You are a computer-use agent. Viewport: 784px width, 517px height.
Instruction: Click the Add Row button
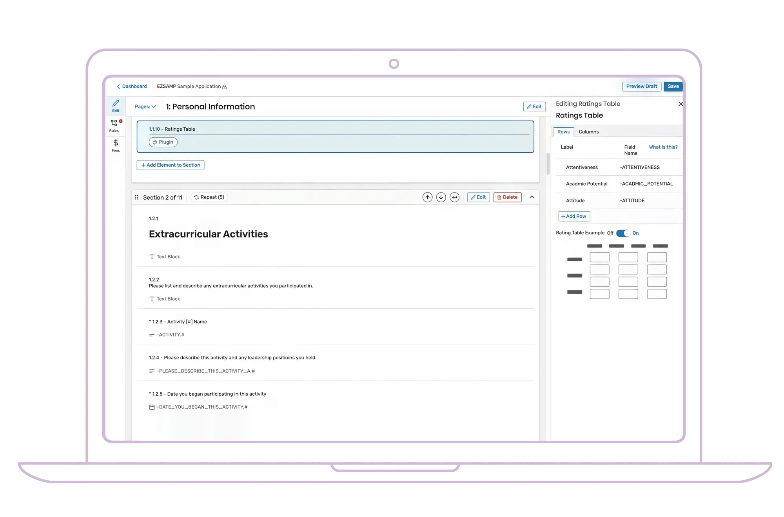point(574,216)
